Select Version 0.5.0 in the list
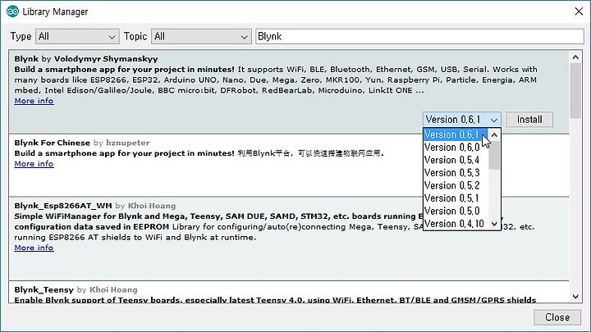The height and width of the screenshot is (332, 591). 456,211
